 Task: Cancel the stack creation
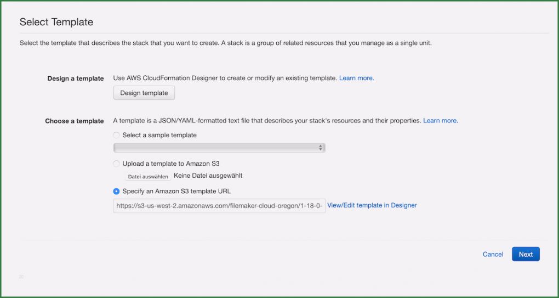pyautogui.click(x=493, y=254)
